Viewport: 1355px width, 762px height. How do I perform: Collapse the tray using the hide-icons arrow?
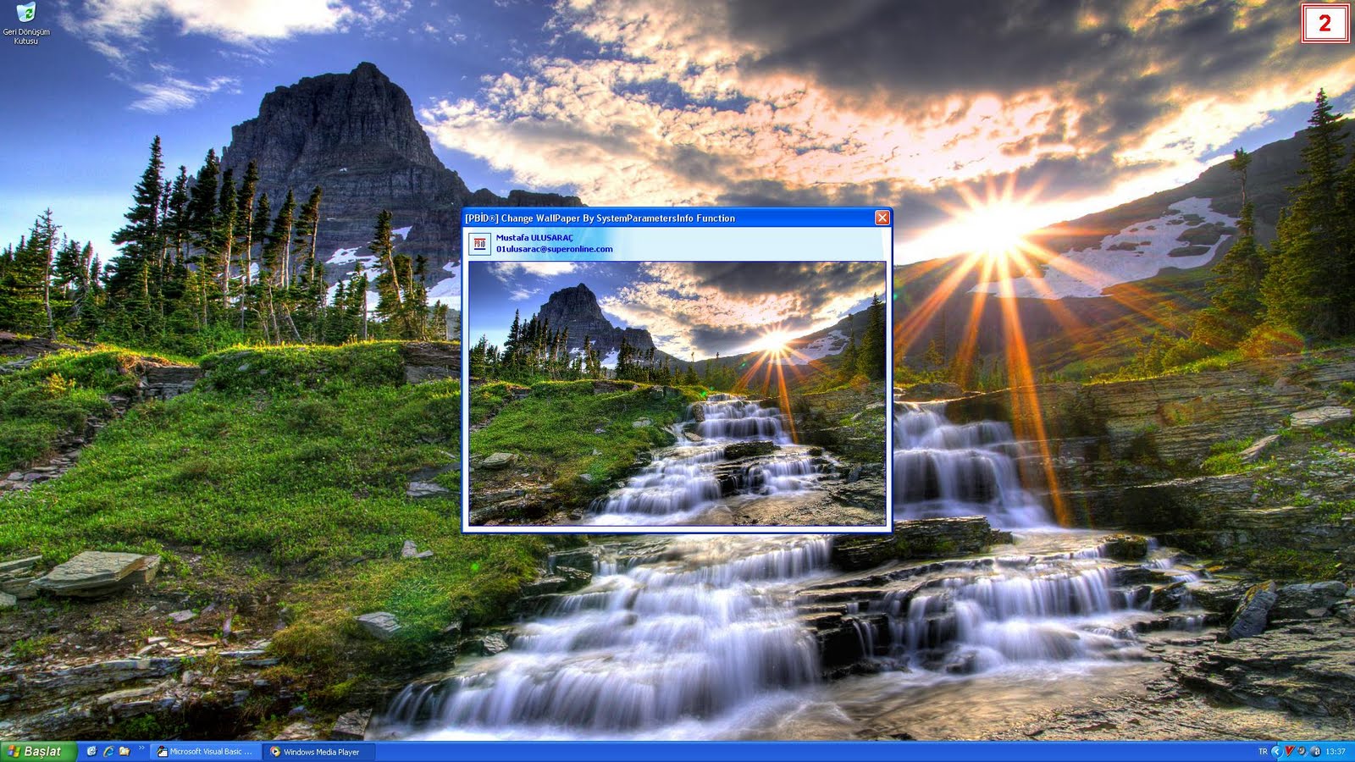click(x=1275, y=752)
